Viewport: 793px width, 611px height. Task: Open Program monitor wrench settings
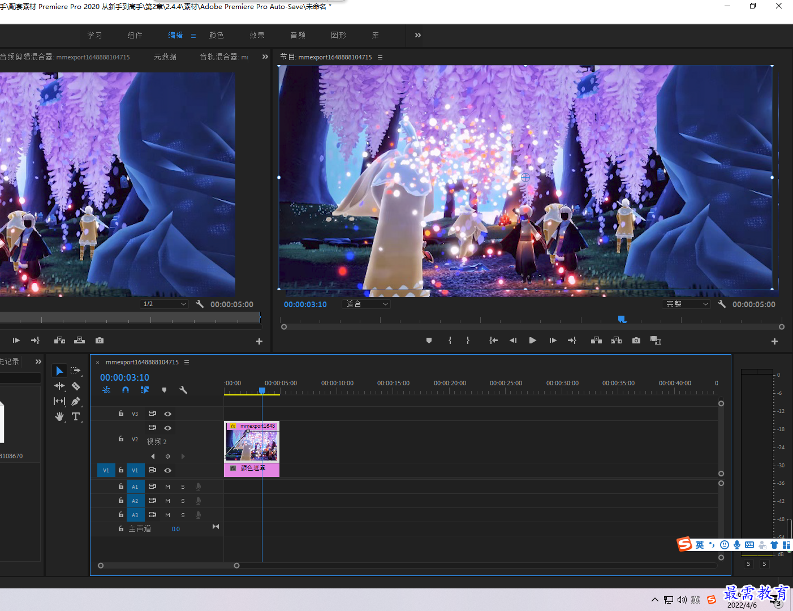click(x=722, y=304)
